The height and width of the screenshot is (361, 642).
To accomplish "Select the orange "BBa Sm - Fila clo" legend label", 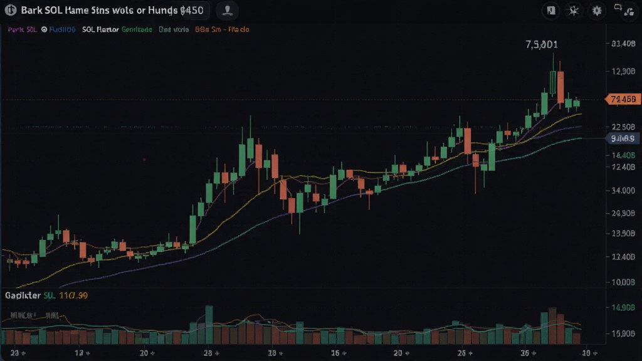I will [222, 29].
